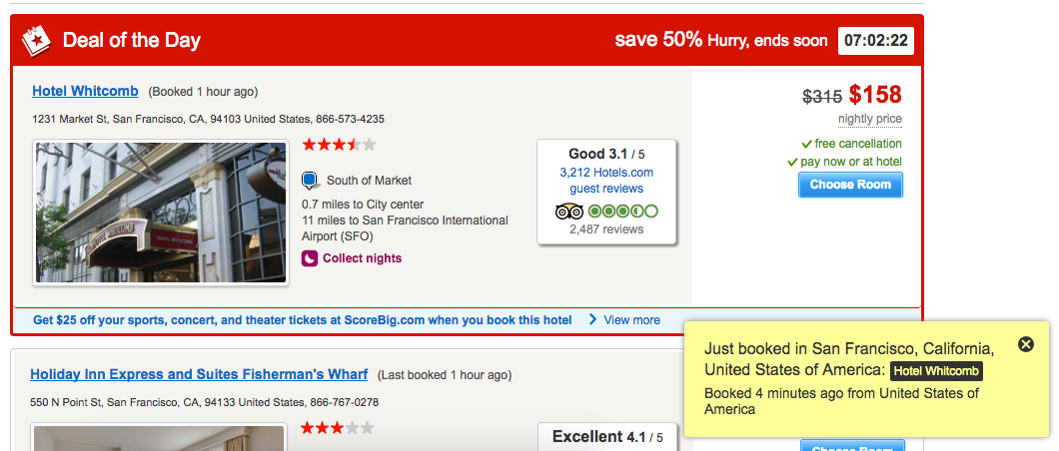Click the green free cancellation checkmark

point(806,144)
